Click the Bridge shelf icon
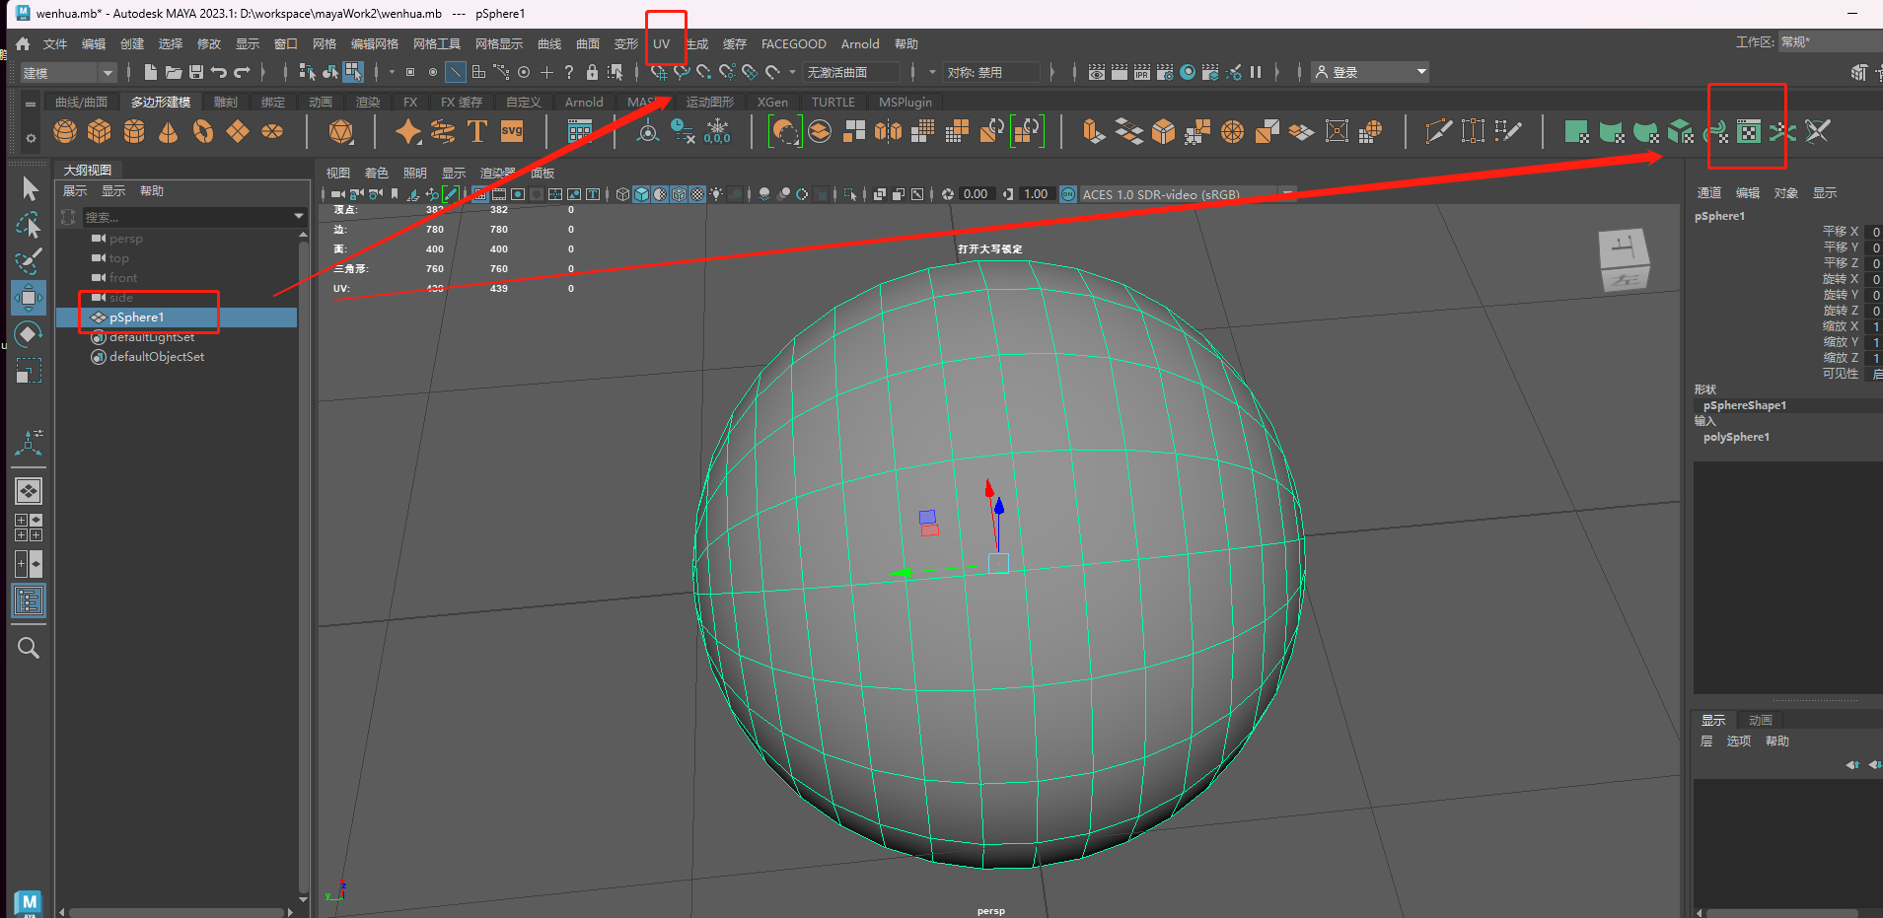 pos(1128,131)
